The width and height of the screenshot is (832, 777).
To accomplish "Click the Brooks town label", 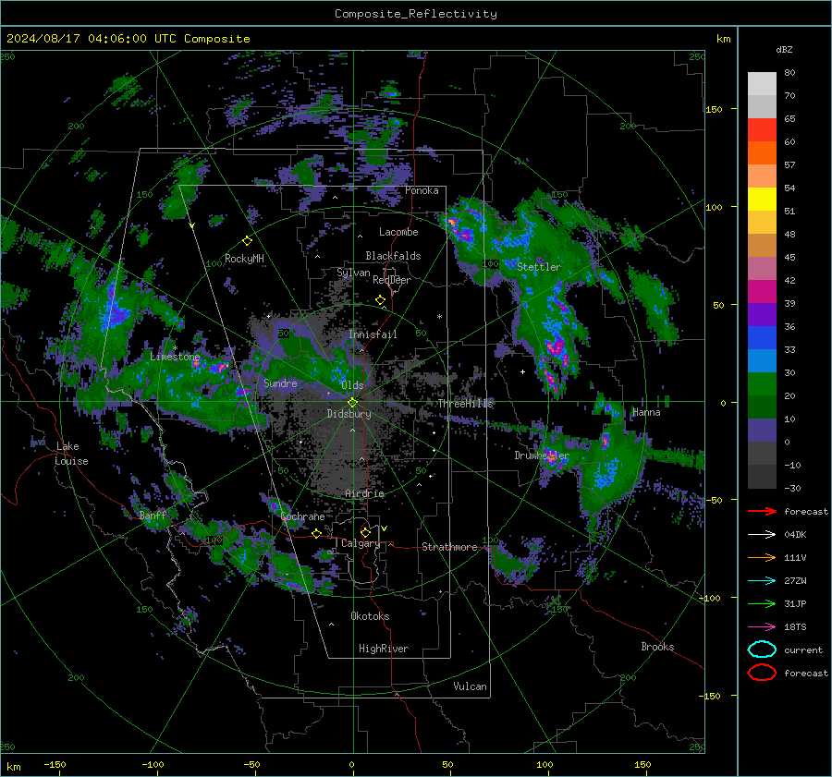I will 657,647.
